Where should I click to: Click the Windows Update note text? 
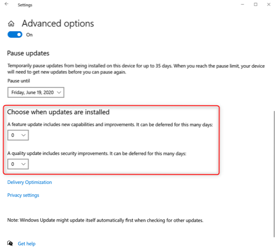[105, 220]
